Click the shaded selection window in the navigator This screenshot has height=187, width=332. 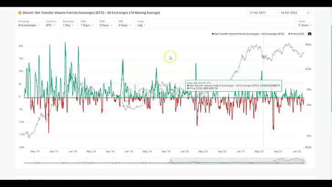[x=237, y=161]
